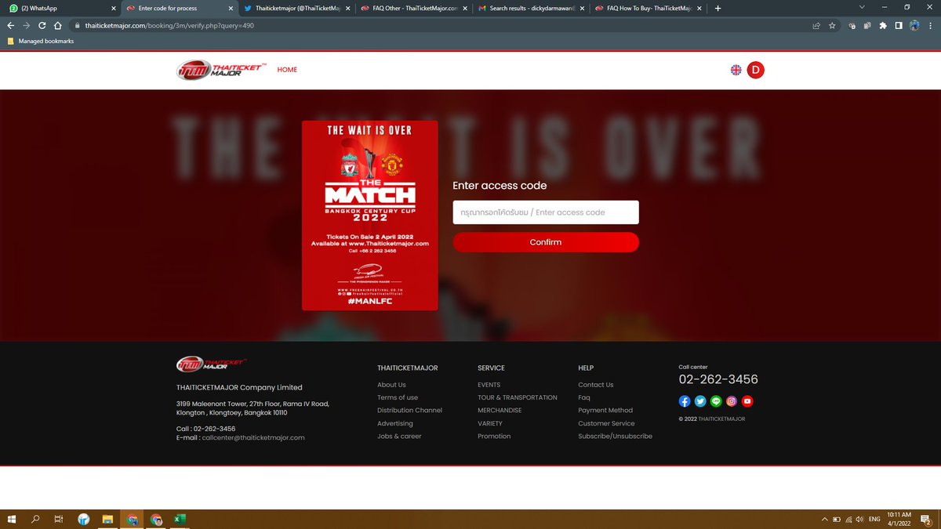Open the English language flag selector
This screenshot has width=941, height=529.
coord(736,70)
